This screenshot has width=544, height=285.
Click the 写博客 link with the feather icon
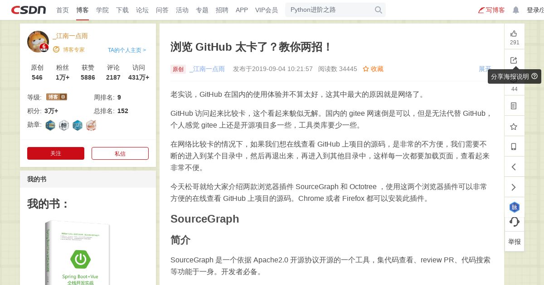(491, 10)
